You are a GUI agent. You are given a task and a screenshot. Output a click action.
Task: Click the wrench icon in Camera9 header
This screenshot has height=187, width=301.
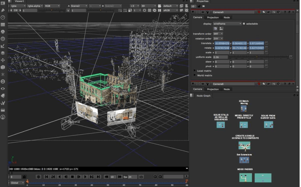(x=208, y=12)
